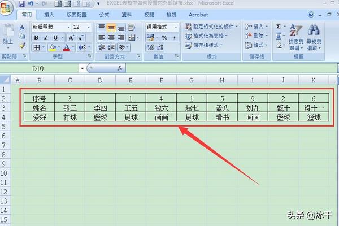Paste from clipboard (貼上)

pyautogui.click(x=8, y=36)
